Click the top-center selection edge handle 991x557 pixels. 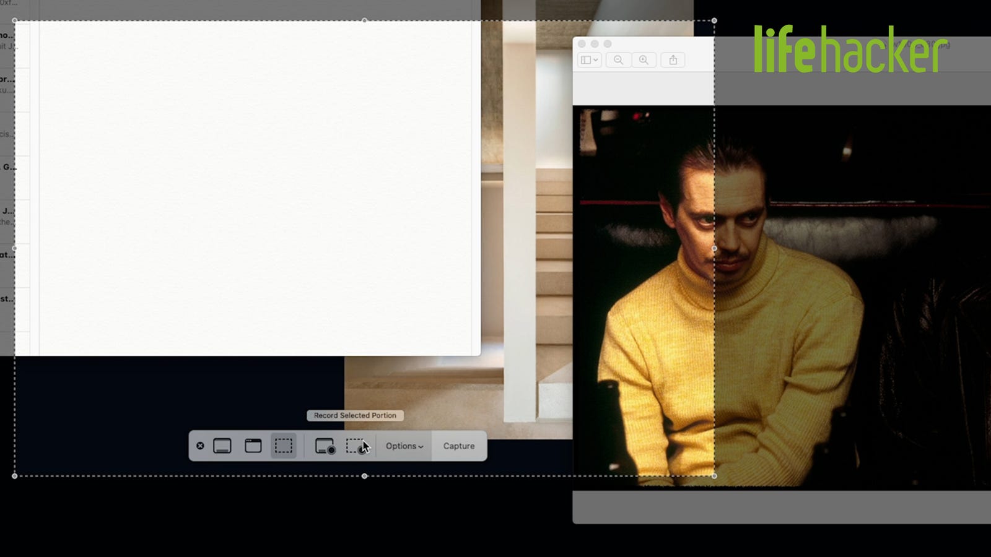click(x=364, y=20)
